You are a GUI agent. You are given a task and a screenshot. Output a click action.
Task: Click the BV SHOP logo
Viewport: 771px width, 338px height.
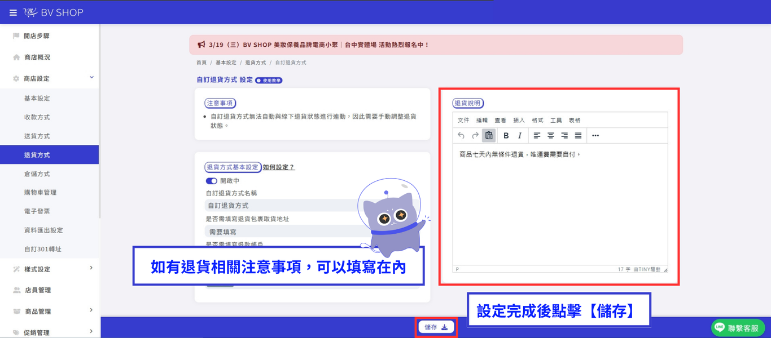tap(54, 12)
